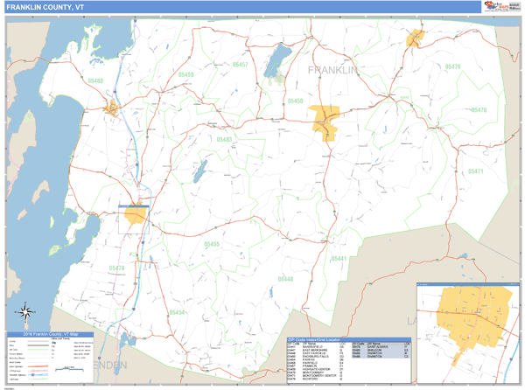Screen dimensions: 525x390
Task: Click the large gray FRANKLIN county name
Action: click(x=332, y=70)
